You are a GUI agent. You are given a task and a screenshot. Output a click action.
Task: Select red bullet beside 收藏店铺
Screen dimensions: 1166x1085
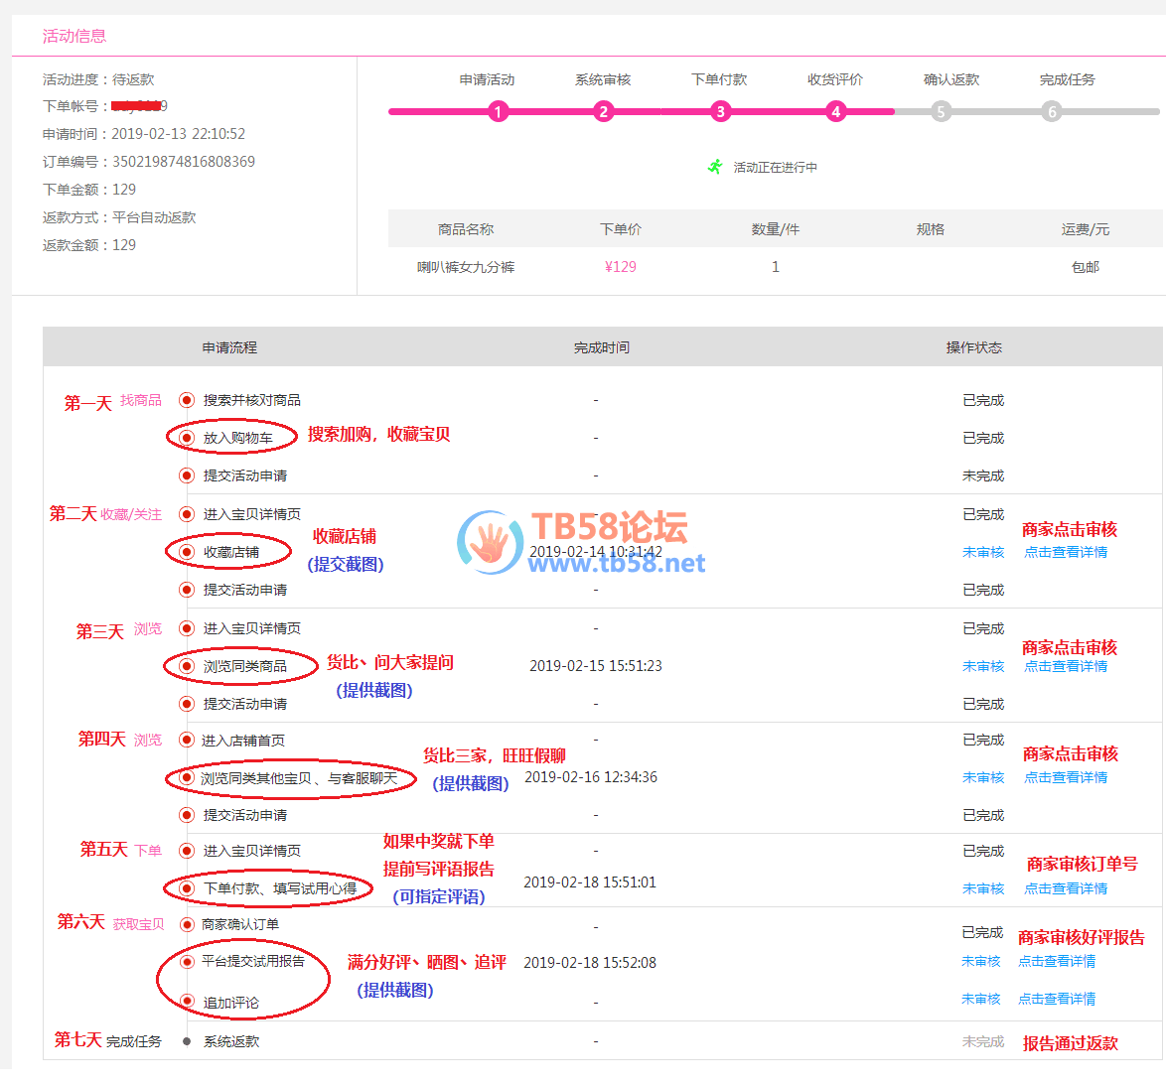tap(186, 552)
